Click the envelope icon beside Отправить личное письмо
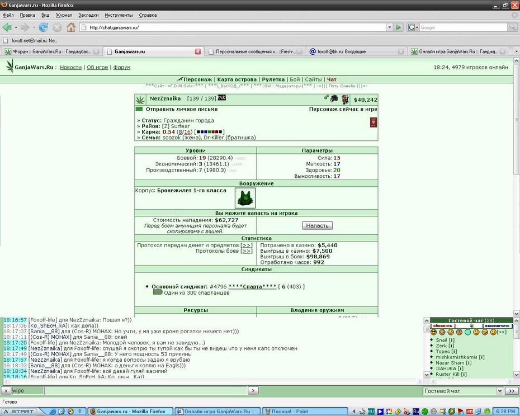 coord(139,109)
